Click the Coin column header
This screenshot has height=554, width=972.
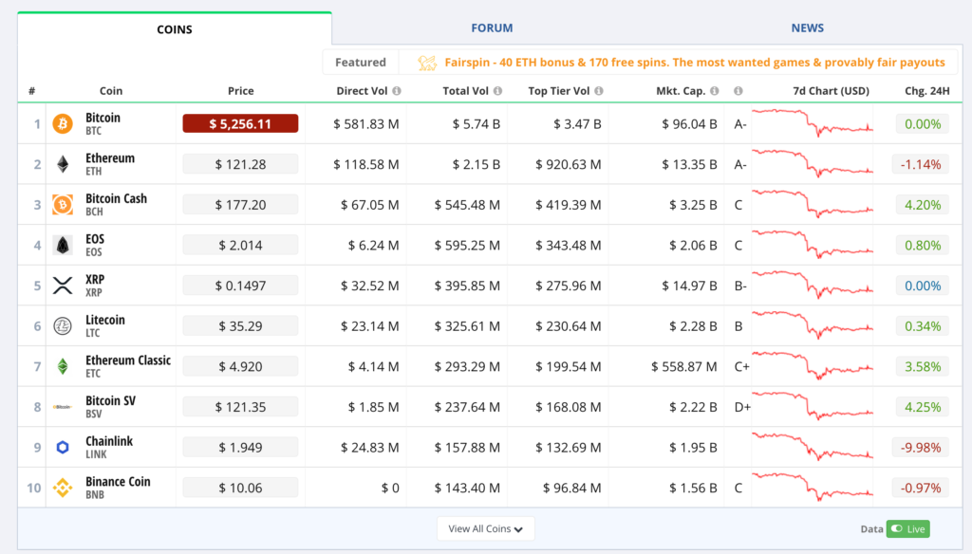pos(111,91)
